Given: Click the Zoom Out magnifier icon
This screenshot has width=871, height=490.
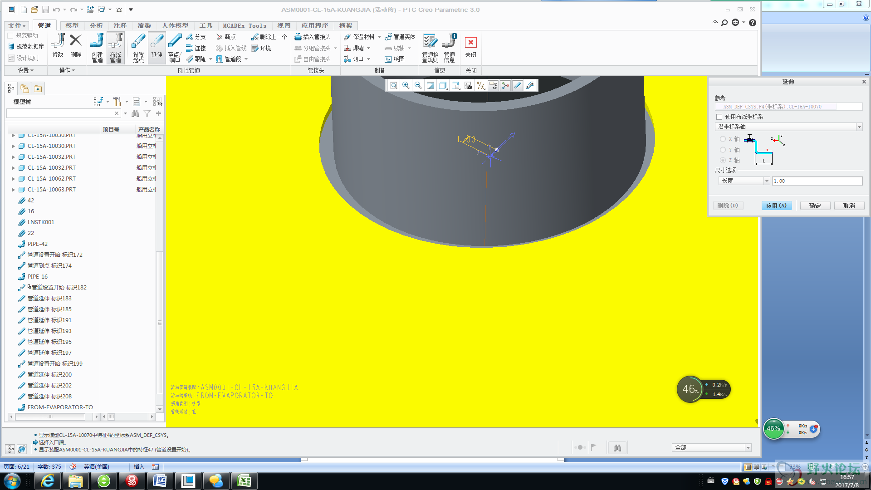Looking at the screenshot, I should pyautogui.click(x=418, y=85).
